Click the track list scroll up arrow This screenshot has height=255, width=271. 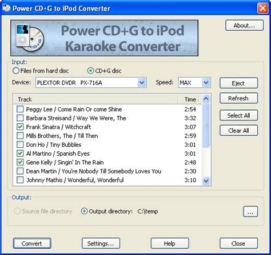(x=206, y=99)
